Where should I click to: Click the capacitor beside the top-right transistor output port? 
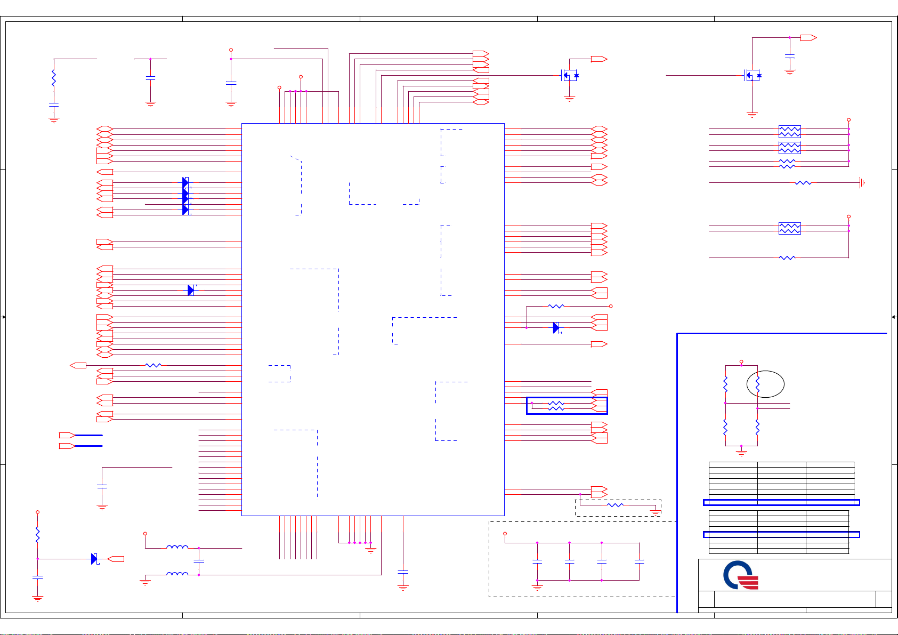(x=790, y=55)
